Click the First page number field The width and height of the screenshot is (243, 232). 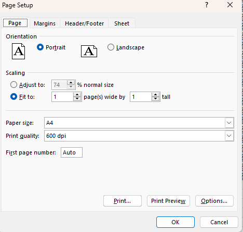tap(72, 152)
